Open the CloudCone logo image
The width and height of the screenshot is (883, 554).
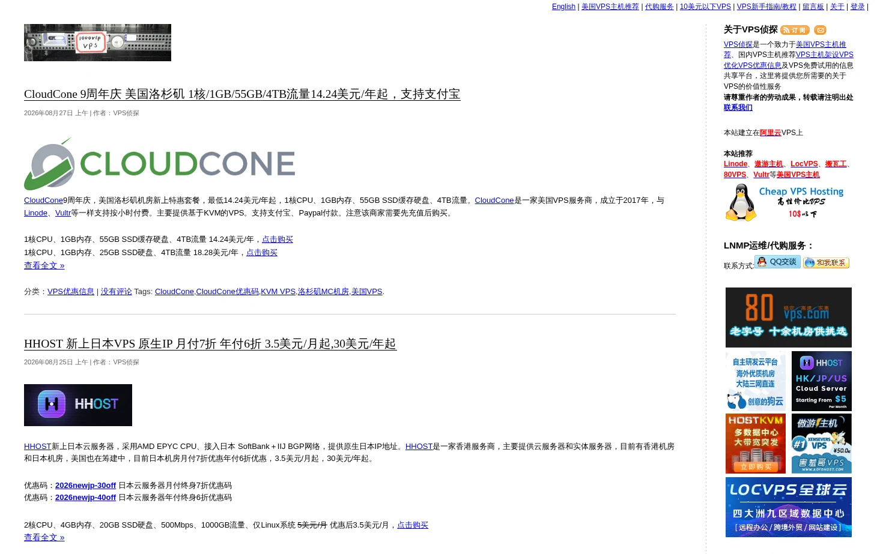tap(160, 164)
